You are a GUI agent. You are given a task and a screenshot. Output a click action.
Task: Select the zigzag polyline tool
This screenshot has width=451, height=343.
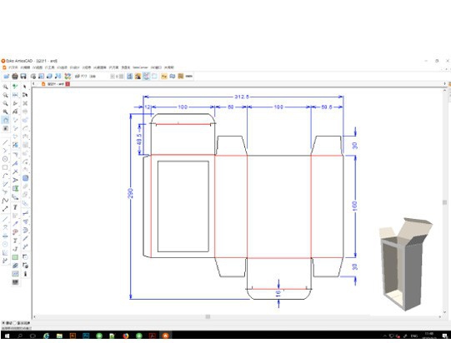[x=5, y=201]
